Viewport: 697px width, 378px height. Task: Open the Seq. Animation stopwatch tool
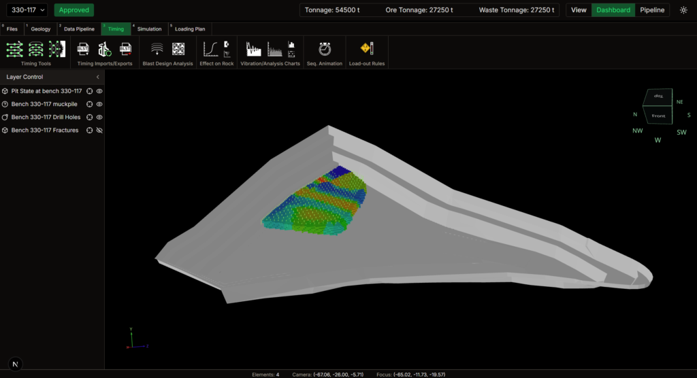click(325, 50)
